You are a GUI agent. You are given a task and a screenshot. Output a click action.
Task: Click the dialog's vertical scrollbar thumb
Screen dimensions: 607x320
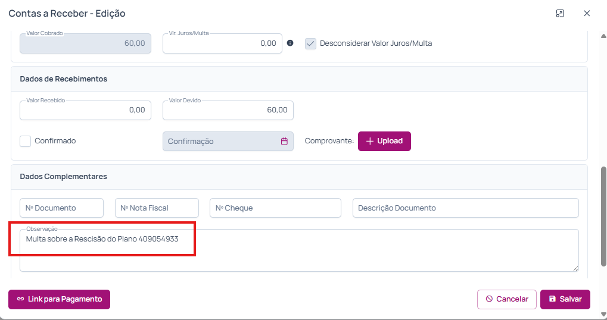tap(603, 217)
